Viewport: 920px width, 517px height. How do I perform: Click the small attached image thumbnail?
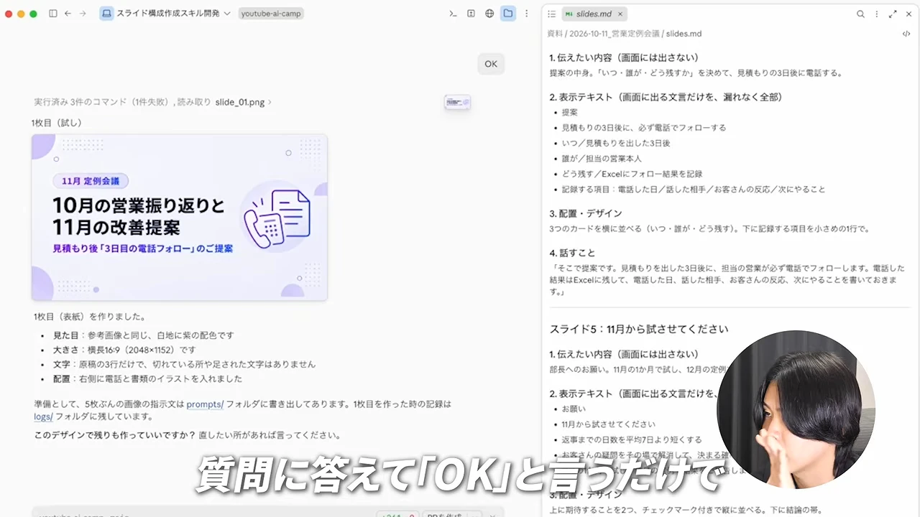pyautogui.click(x=457, y=103)
